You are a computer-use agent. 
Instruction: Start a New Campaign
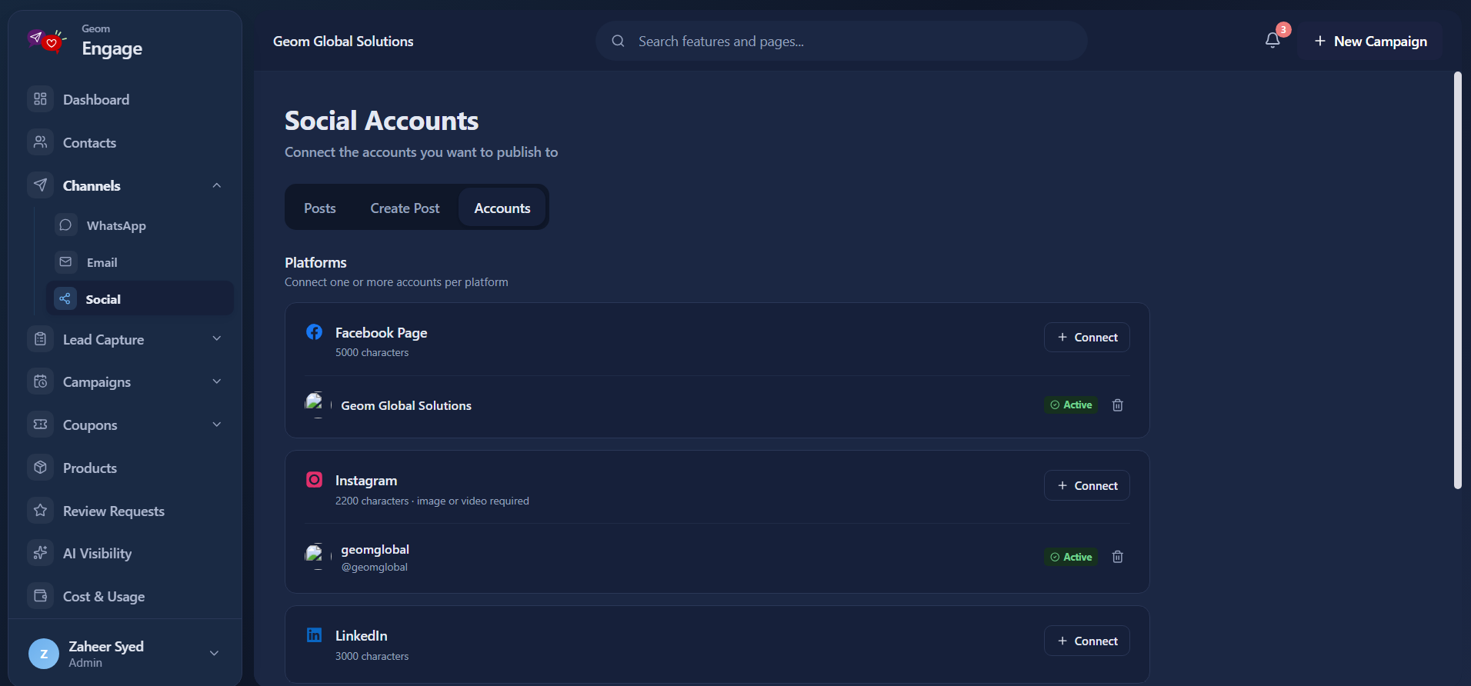pos(1370,41)
